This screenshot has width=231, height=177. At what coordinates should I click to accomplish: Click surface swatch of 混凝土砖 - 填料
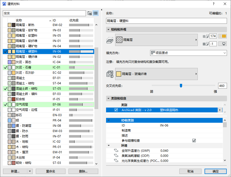pos(14,94)
